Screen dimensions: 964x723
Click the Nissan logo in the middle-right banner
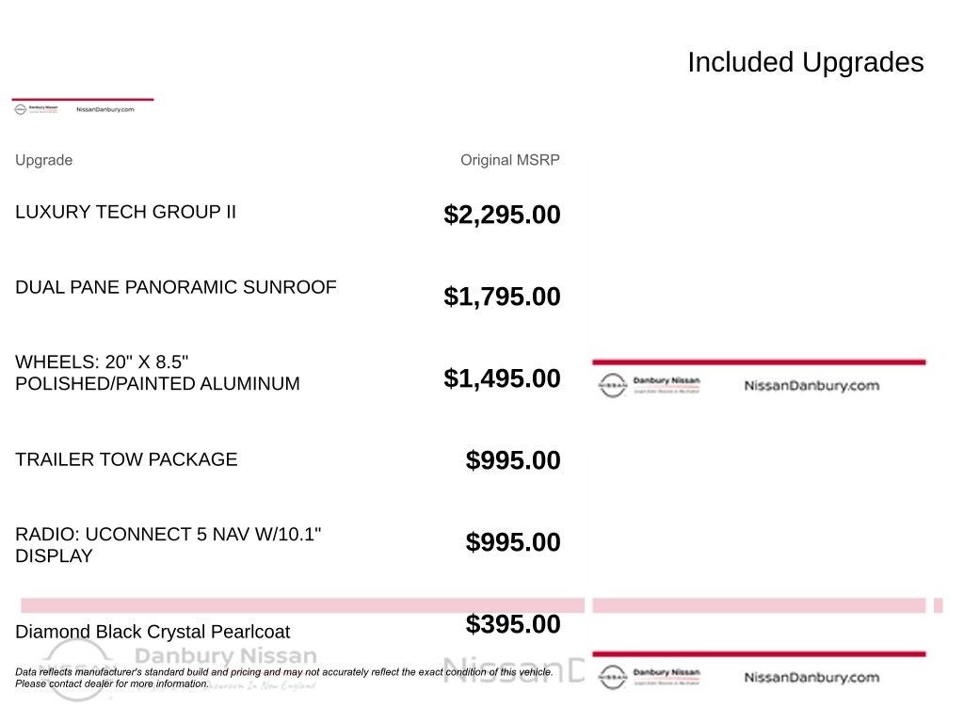pos(612,385)
